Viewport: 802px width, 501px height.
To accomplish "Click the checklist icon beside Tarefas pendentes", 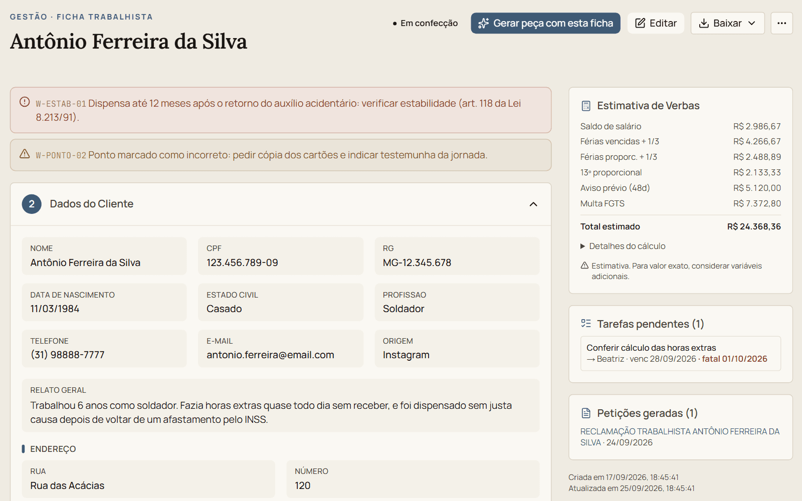I will tap(586, 324).
